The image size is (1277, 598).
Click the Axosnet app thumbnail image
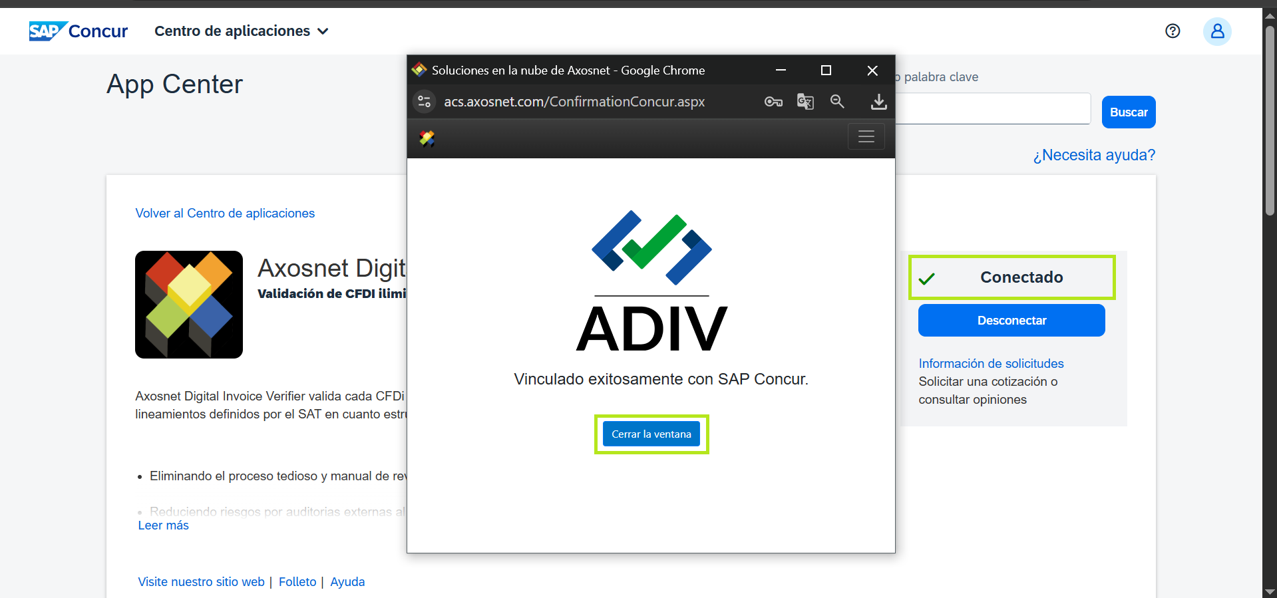coord(189,305)
